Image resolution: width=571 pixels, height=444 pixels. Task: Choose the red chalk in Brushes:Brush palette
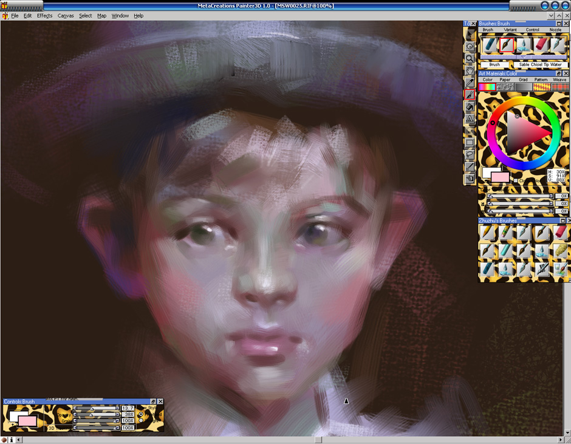coord(541,45)
